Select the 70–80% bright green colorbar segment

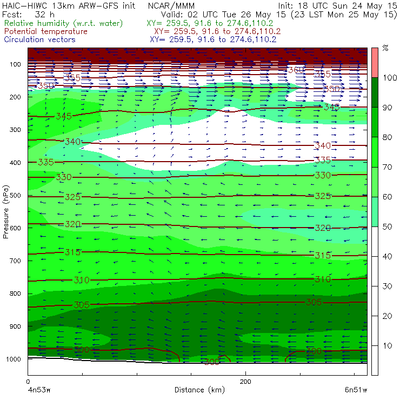pos(375,152)
